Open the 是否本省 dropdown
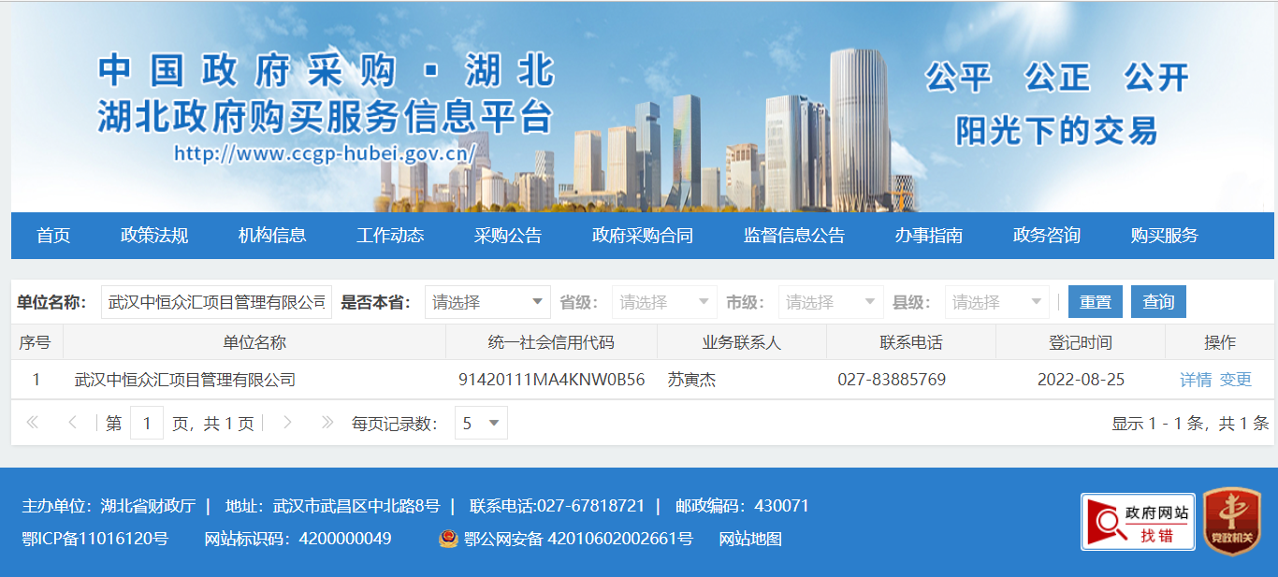Screen dimensions: 1278x577 (487, 302)
